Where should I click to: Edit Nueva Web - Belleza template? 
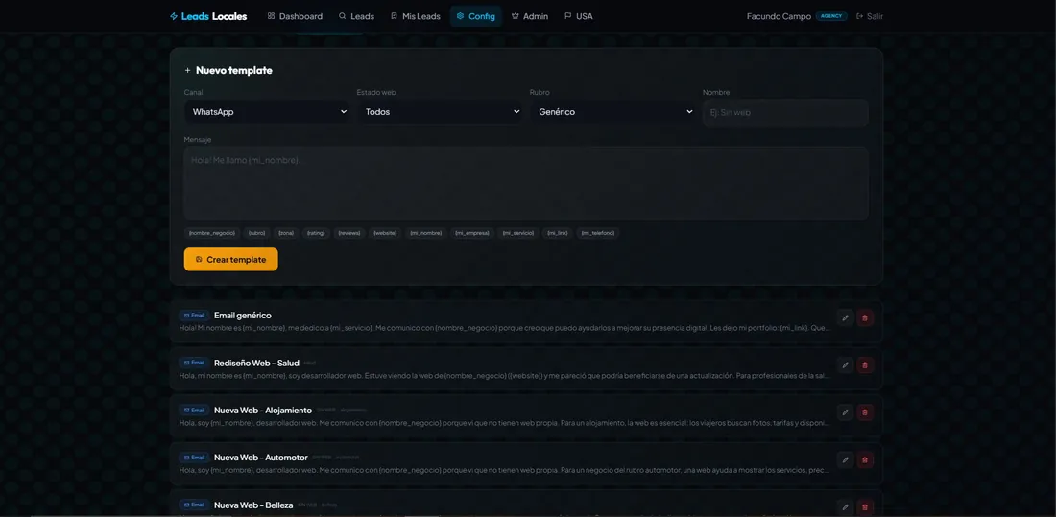[x=845, y=506]
